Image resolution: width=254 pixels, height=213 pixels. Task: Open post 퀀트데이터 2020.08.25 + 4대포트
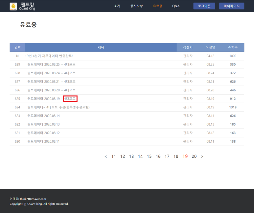(x=51, y=64)
